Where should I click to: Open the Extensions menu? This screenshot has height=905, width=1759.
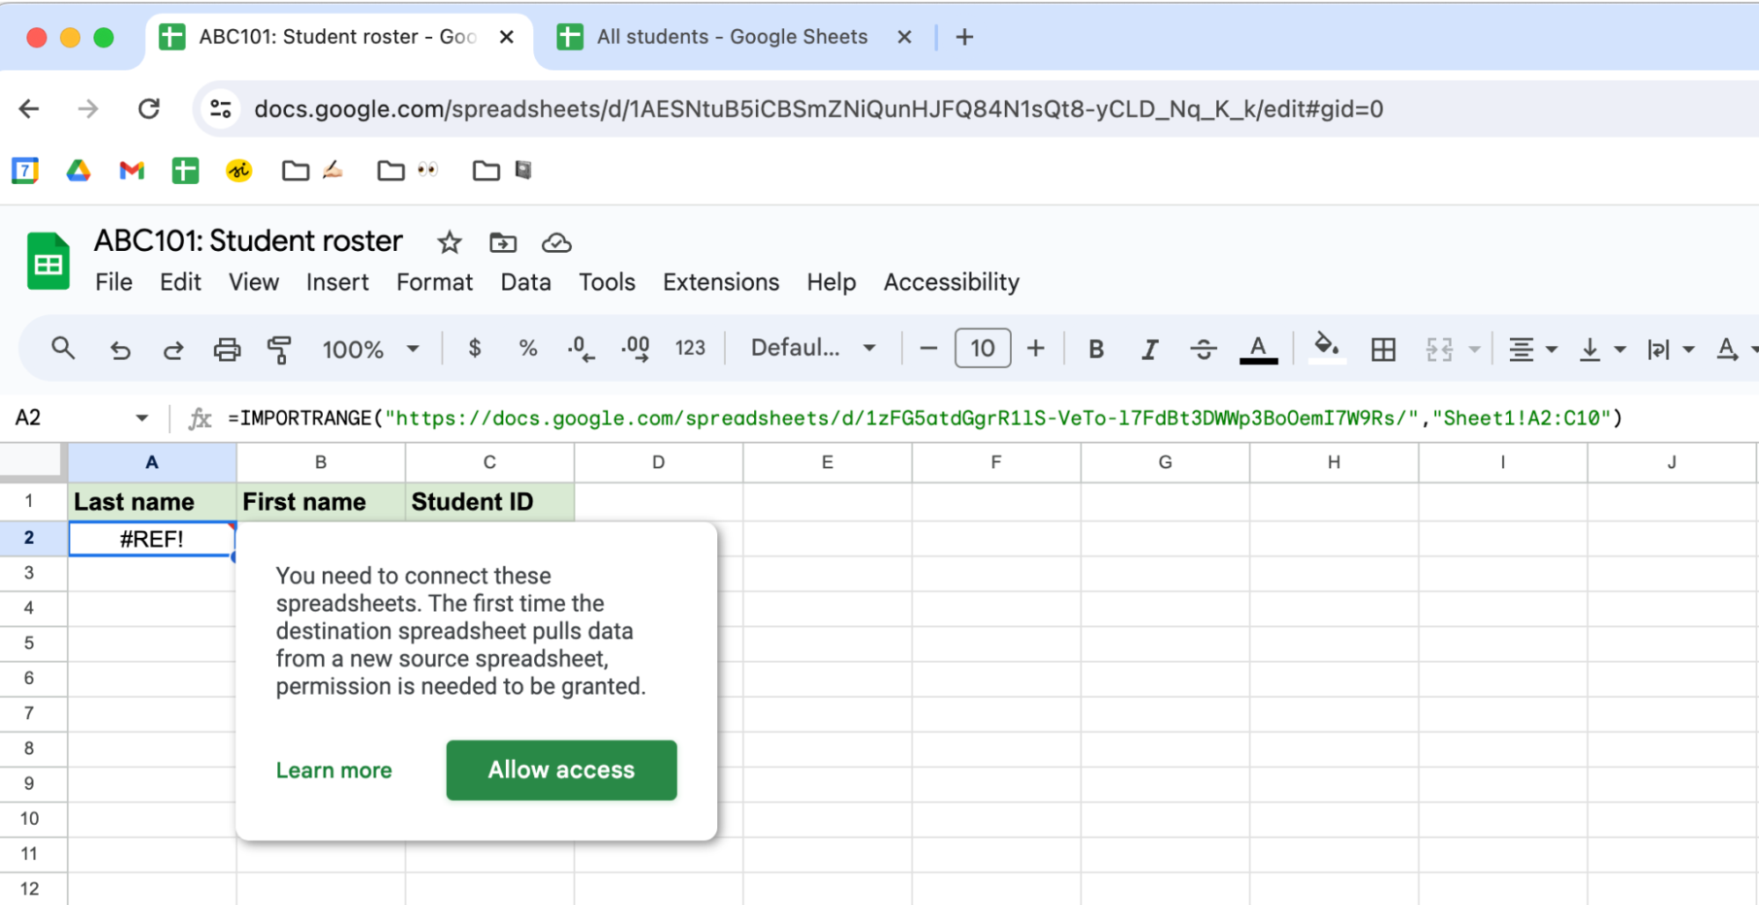click(721, 283)
